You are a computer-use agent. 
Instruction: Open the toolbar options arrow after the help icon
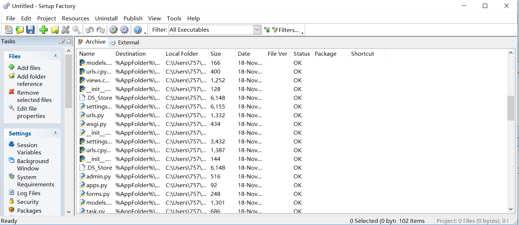coord(145,33)
